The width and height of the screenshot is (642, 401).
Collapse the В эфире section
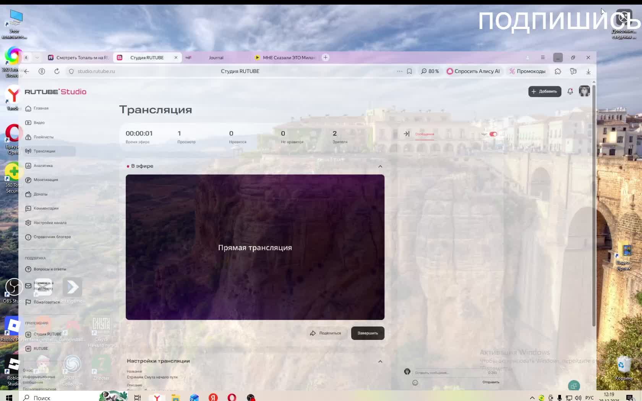[380, 166]
